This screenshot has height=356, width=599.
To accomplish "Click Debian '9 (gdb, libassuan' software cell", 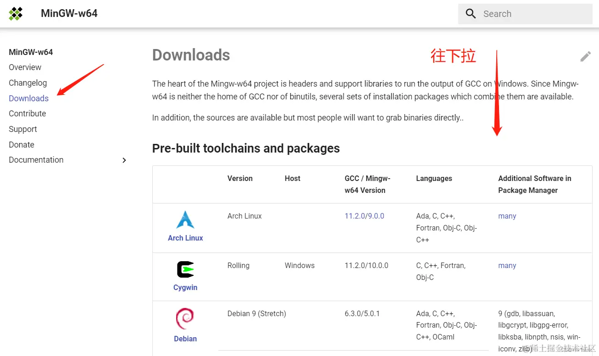I will [539, 332].
